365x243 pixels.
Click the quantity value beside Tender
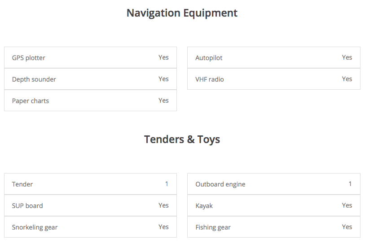(x=167, y=184)
